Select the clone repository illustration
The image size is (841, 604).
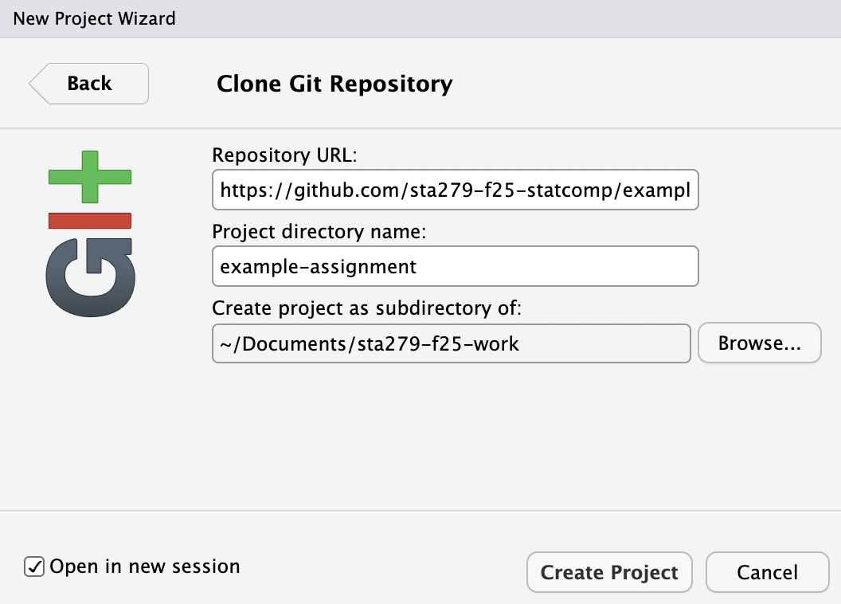(90, 231)
